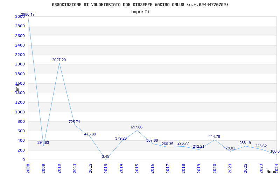Image resolution: width=280 pixels, height=175 pixels.
Task: Click the 288.19 data label for 2022
Action: point(245,143)
